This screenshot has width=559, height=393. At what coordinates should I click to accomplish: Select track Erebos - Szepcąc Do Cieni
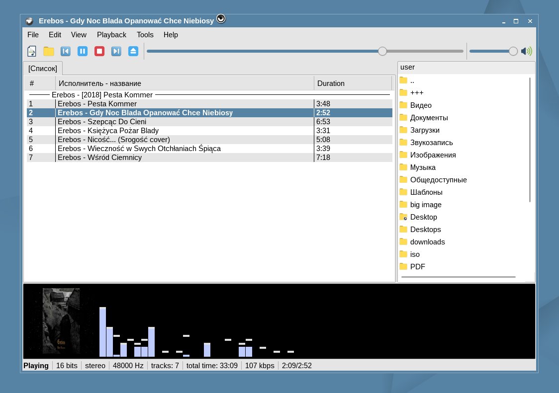click(102, 122)
